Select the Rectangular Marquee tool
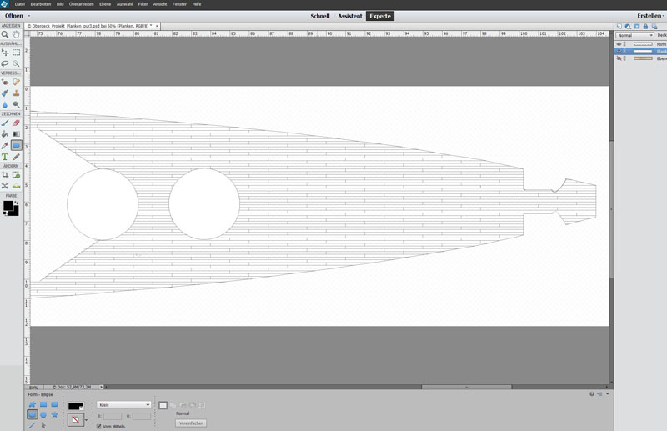Viewport: 667px width, 431px height. [16, 53]
